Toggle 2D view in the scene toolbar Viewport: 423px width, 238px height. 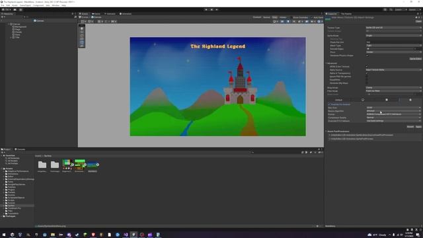282,21
